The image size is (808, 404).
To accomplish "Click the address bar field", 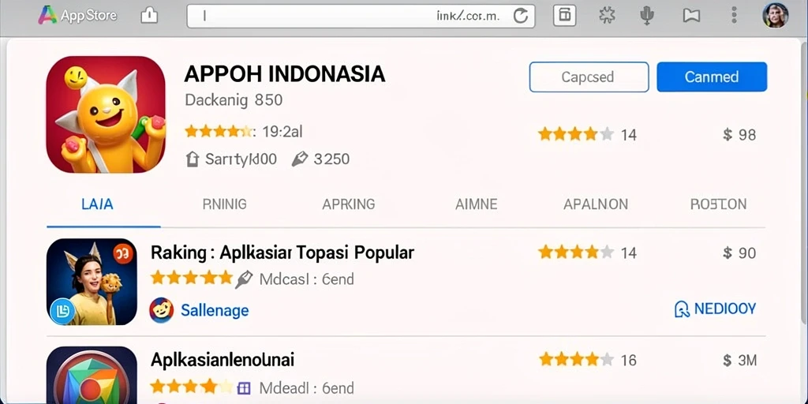I will (x=360, y=16).
